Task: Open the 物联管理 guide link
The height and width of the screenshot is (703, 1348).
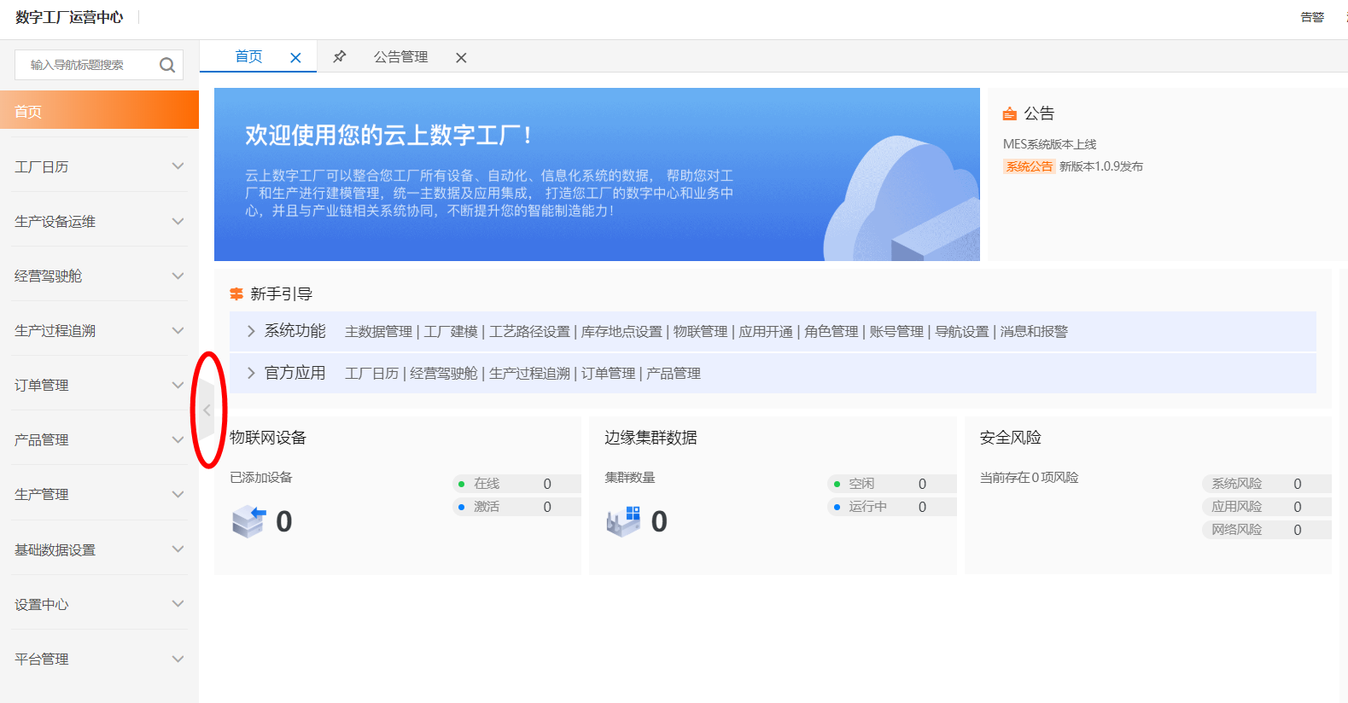Action: (700, 332)
